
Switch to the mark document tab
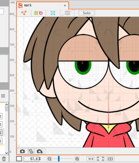coord(28,5)
